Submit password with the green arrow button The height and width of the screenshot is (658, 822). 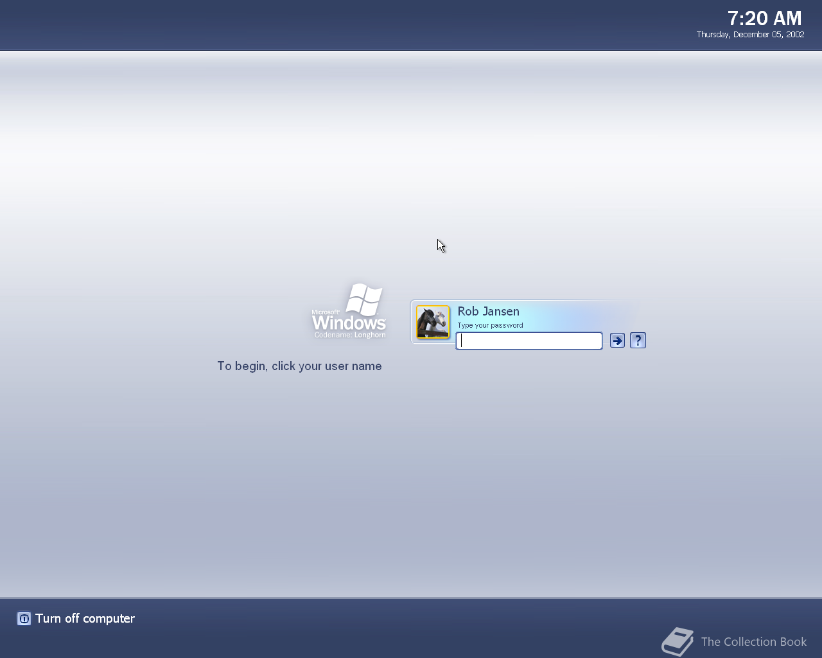click(x=617, y=341)
